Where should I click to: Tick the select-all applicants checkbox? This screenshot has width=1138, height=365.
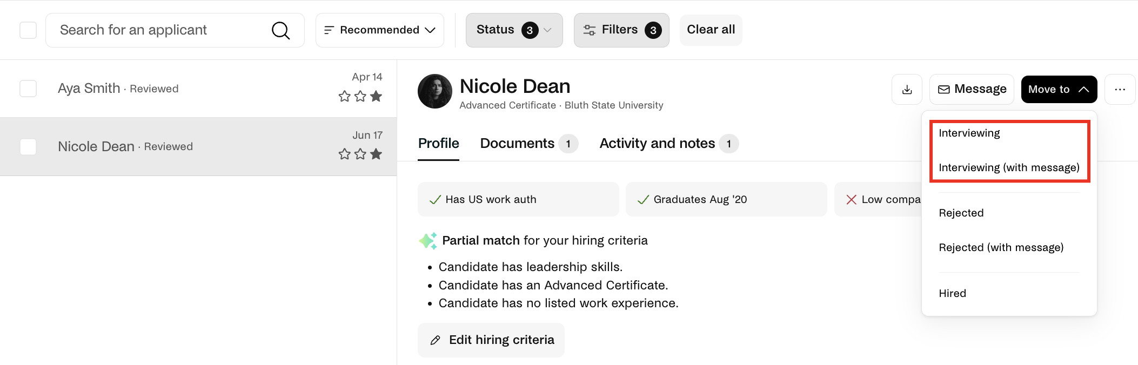(28, 30)
